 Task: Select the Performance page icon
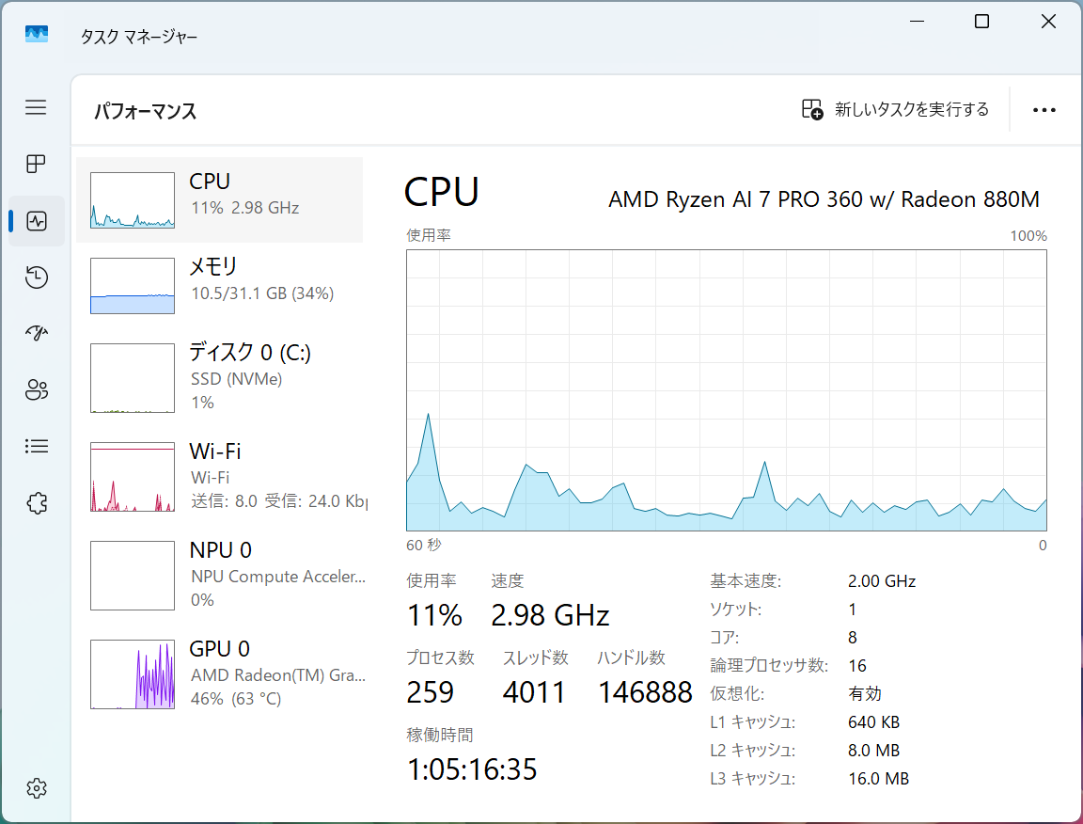point(36,221)
